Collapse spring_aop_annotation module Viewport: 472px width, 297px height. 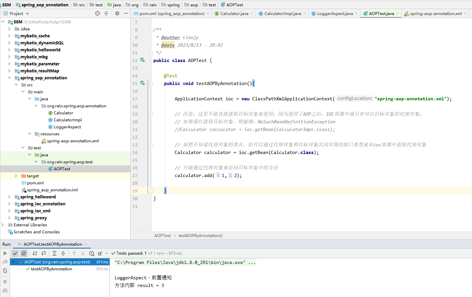point(9,78)
